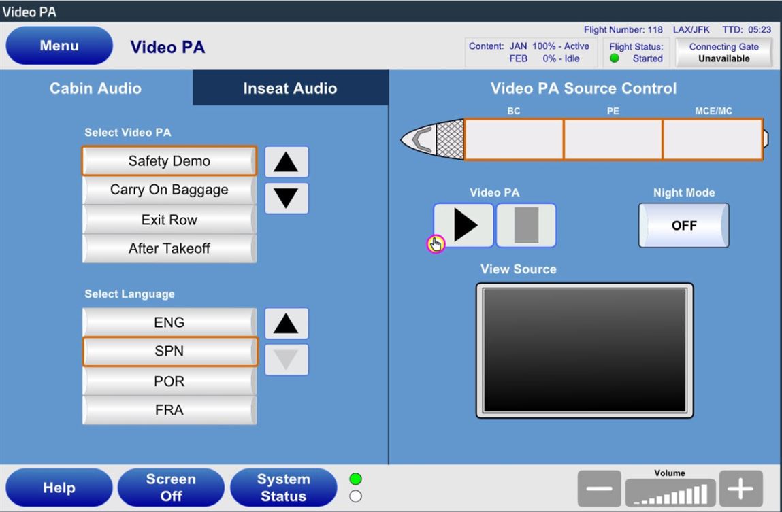Open the Menu button
Image resolution: width=782 pixels, height=512 pixels.
(59, 46)
